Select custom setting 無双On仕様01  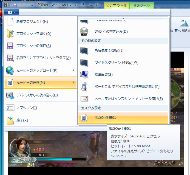(123, 118)
